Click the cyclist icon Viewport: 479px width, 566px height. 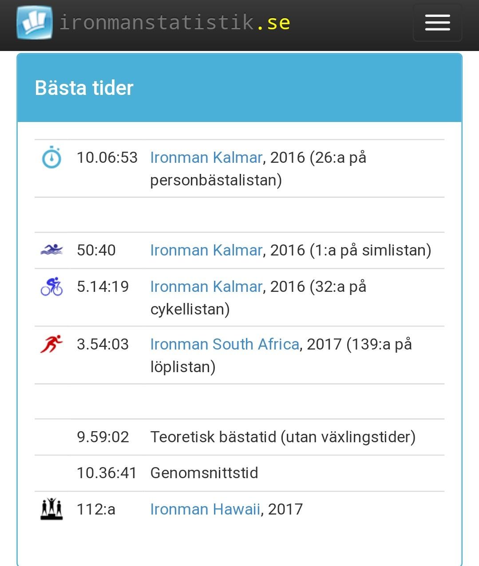pos(51,287)
